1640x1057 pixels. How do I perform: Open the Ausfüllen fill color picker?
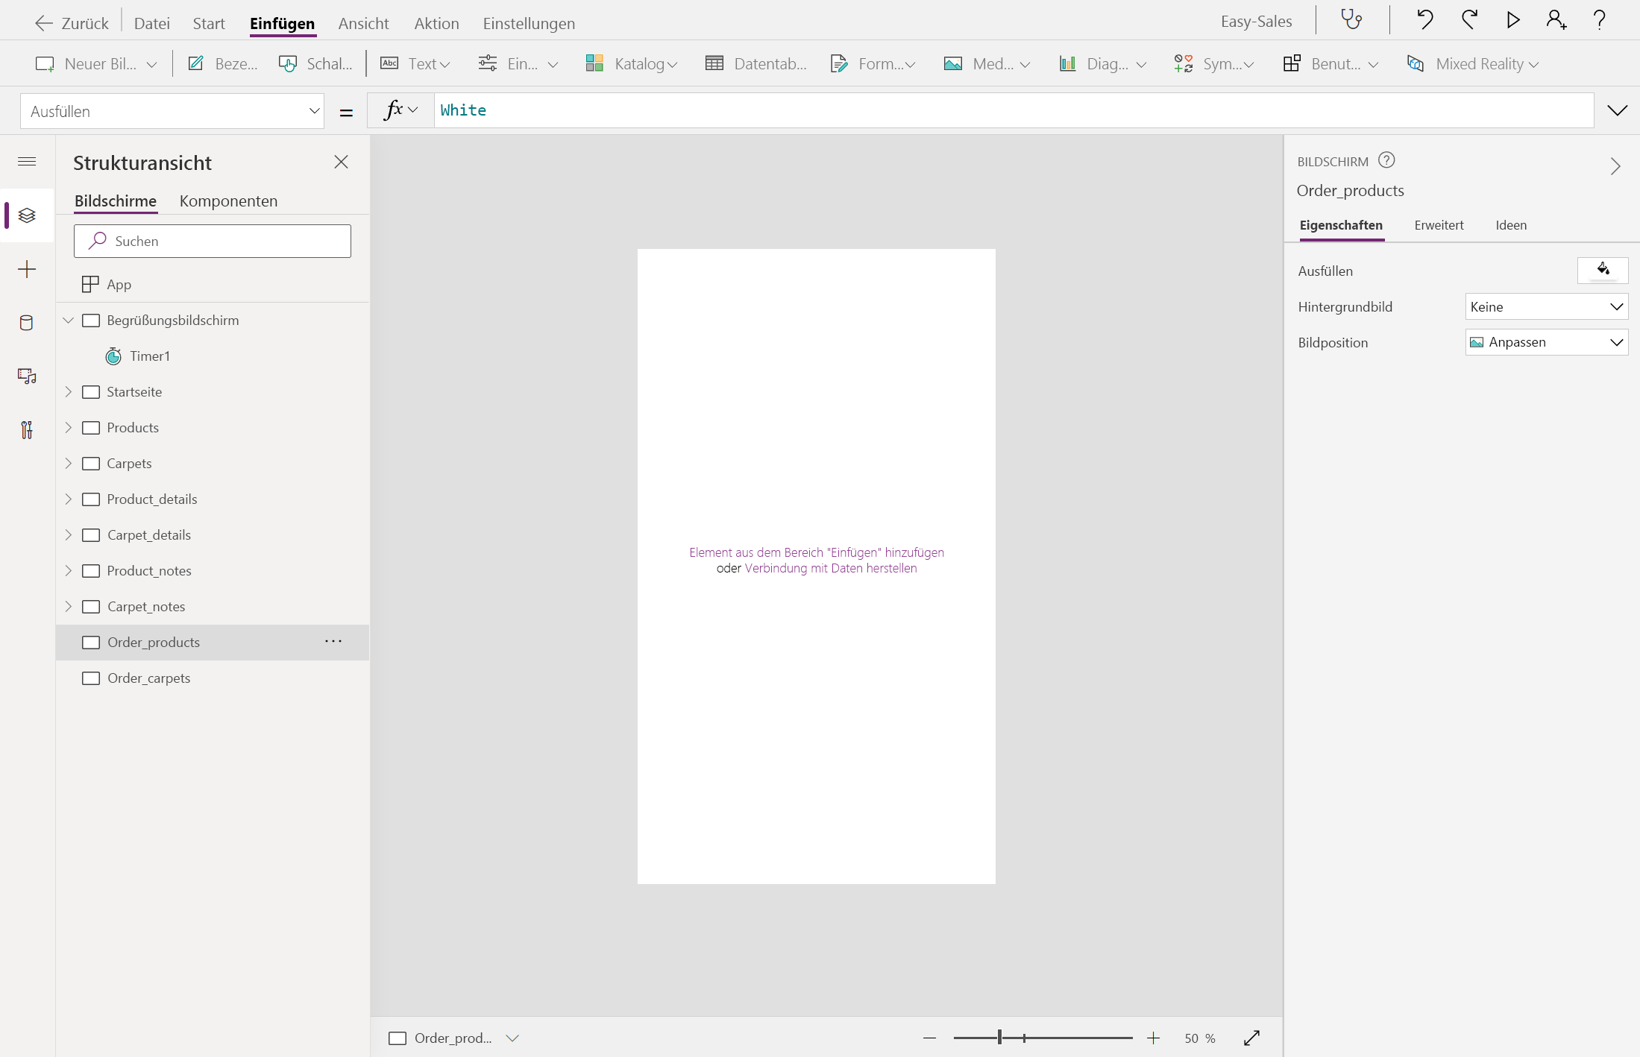[x=1602, y=271]
